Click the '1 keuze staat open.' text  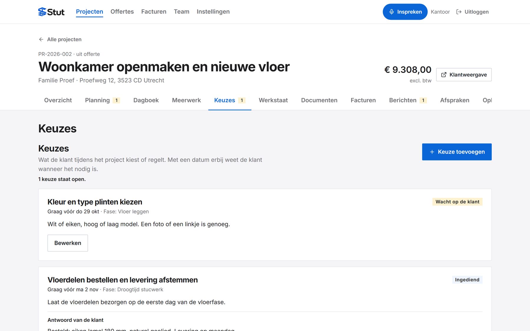[x=62, y=179]
